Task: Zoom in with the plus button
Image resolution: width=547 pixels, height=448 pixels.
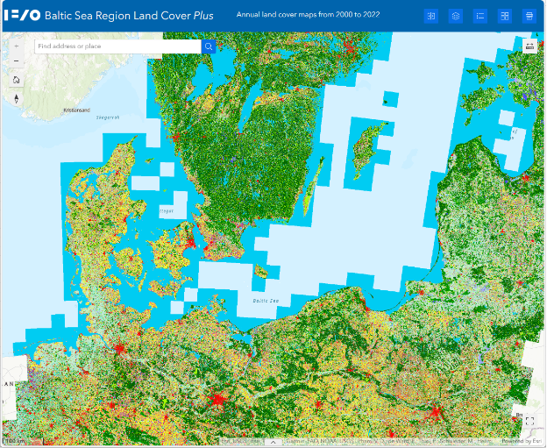Action: (17, 46)
